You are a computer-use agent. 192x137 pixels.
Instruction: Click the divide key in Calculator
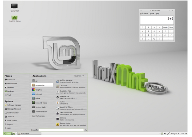[x=160, y=27]
